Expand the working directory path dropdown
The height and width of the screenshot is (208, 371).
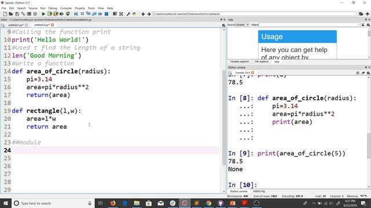coord(357,14)
